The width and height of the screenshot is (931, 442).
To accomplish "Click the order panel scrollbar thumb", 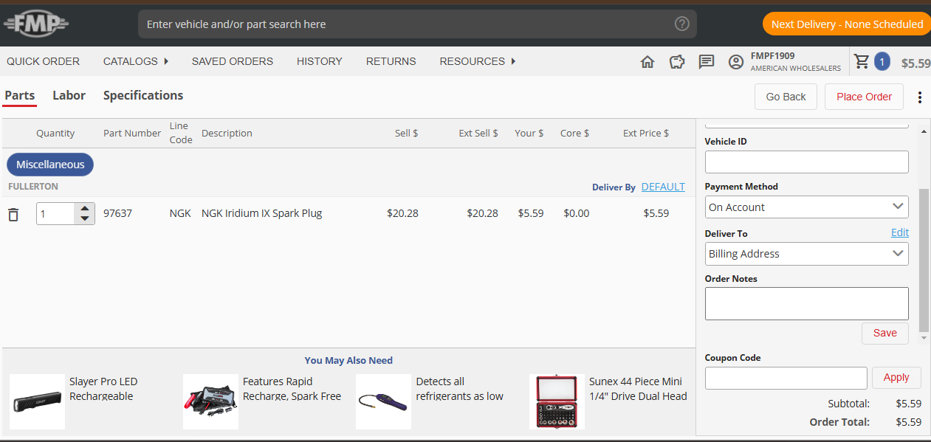I will [x=924, y=260].
